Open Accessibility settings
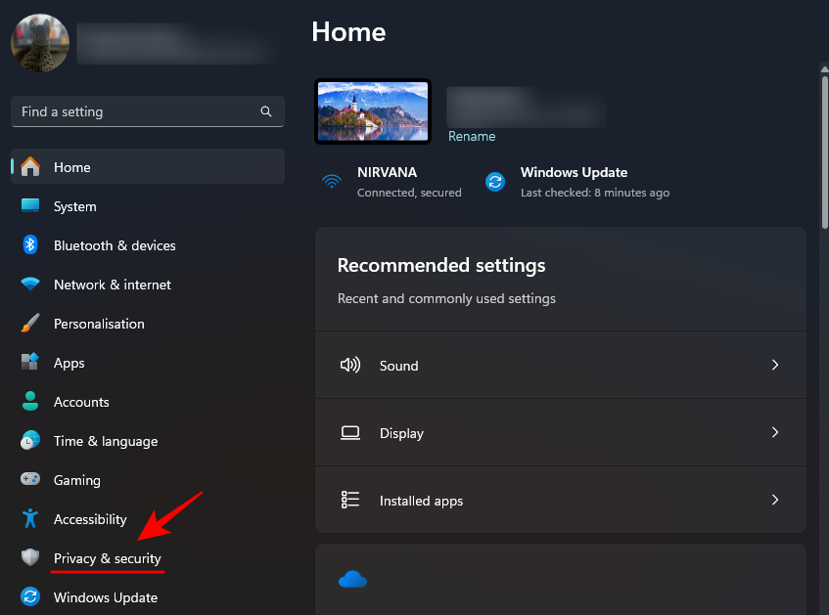The height and width of the screenshot is (615, 829). click(148, 519)
